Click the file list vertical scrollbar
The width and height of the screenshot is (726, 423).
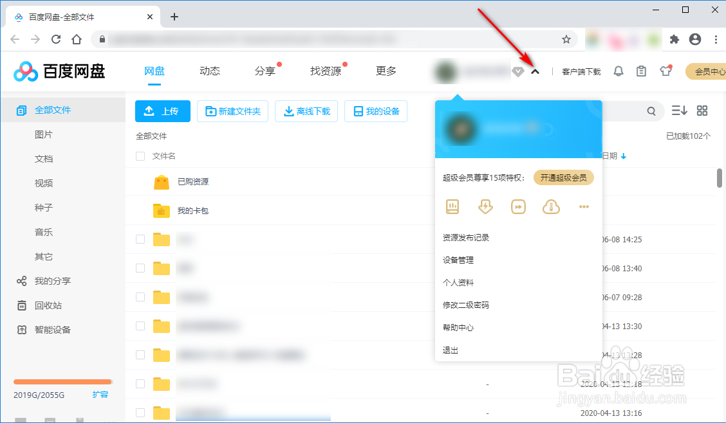(720, 178)
